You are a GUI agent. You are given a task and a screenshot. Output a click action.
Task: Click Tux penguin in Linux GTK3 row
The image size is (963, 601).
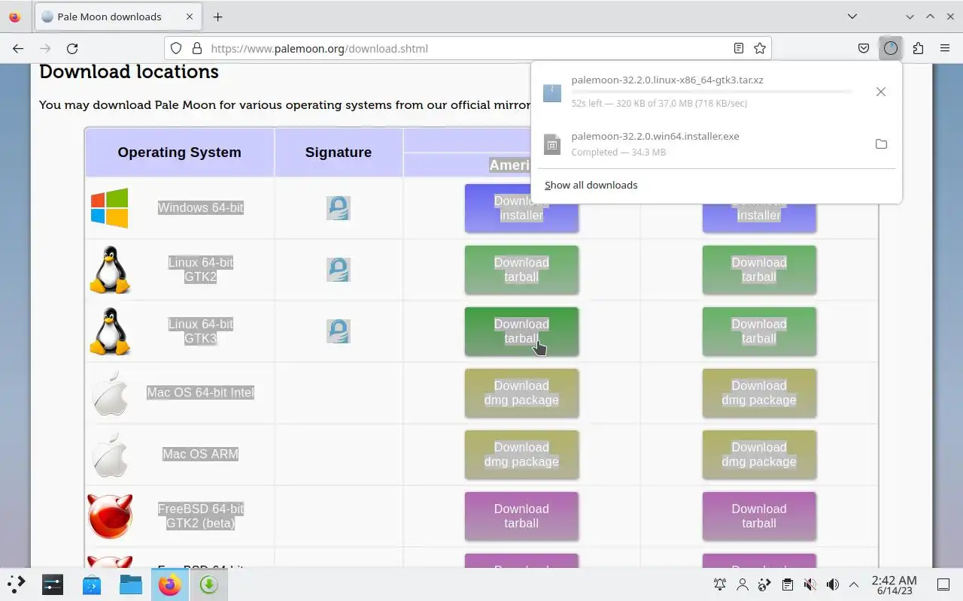click(110, 331)
